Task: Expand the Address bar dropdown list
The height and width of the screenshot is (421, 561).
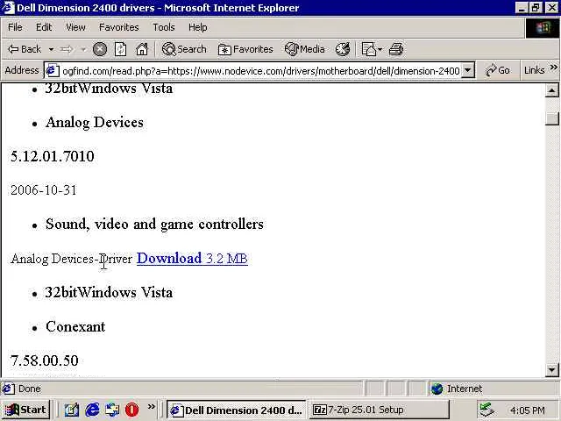Action: pos(467,70)
